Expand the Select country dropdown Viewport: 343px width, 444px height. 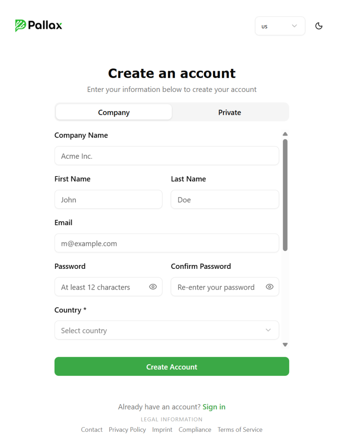(x=167, y=330)
